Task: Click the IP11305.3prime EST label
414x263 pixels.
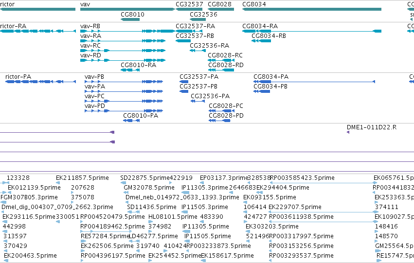Action: coord(205,188)
